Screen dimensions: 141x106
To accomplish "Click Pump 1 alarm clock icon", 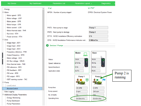I will click(87, 80).
